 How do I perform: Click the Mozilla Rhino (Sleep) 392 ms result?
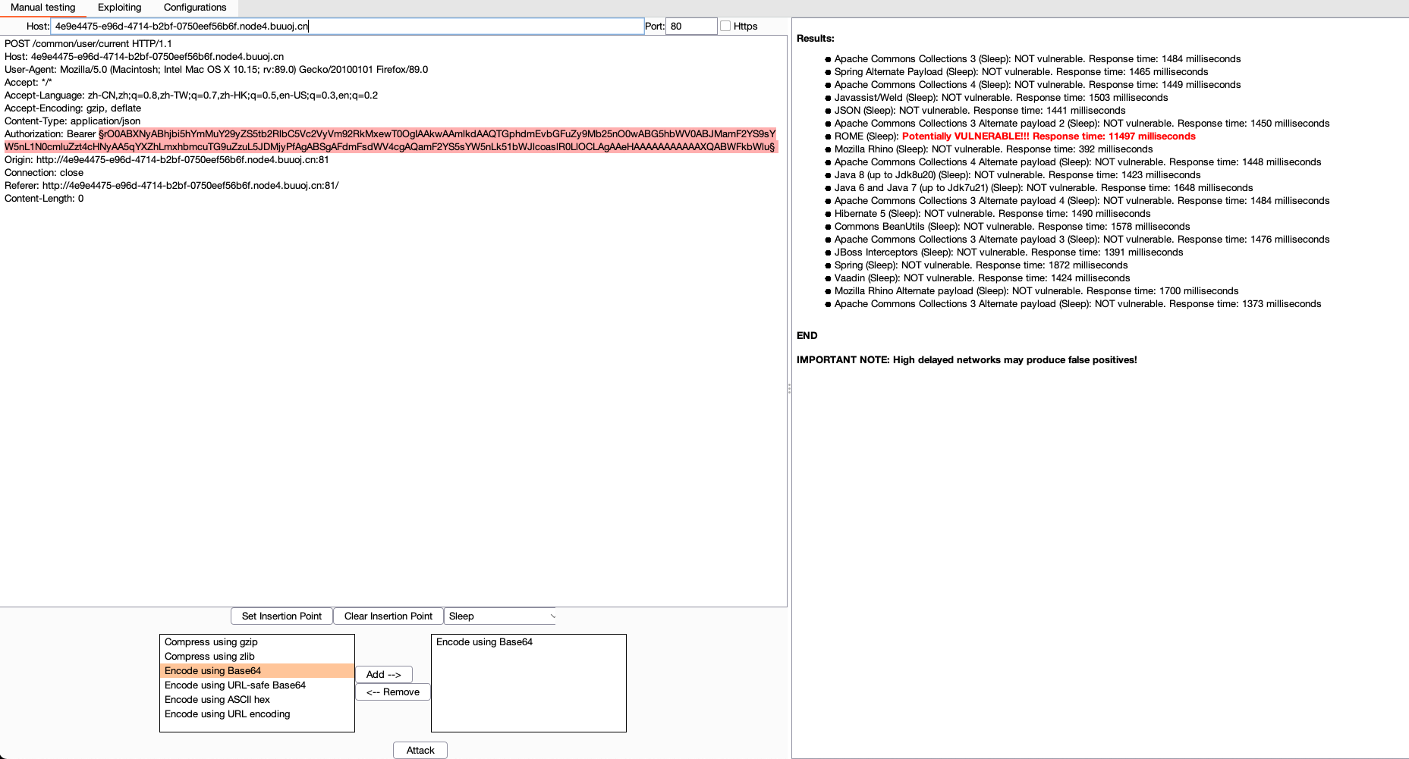tap(994, 149)
